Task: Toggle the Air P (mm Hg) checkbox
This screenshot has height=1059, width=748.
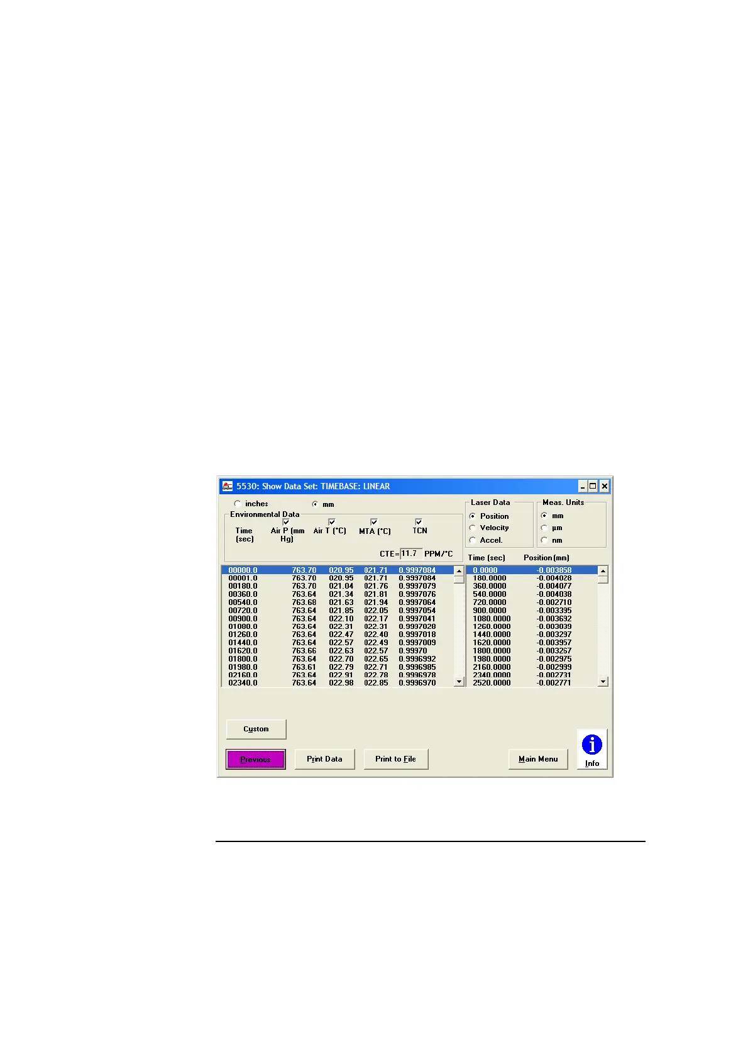Action: [x=286, y=522]
